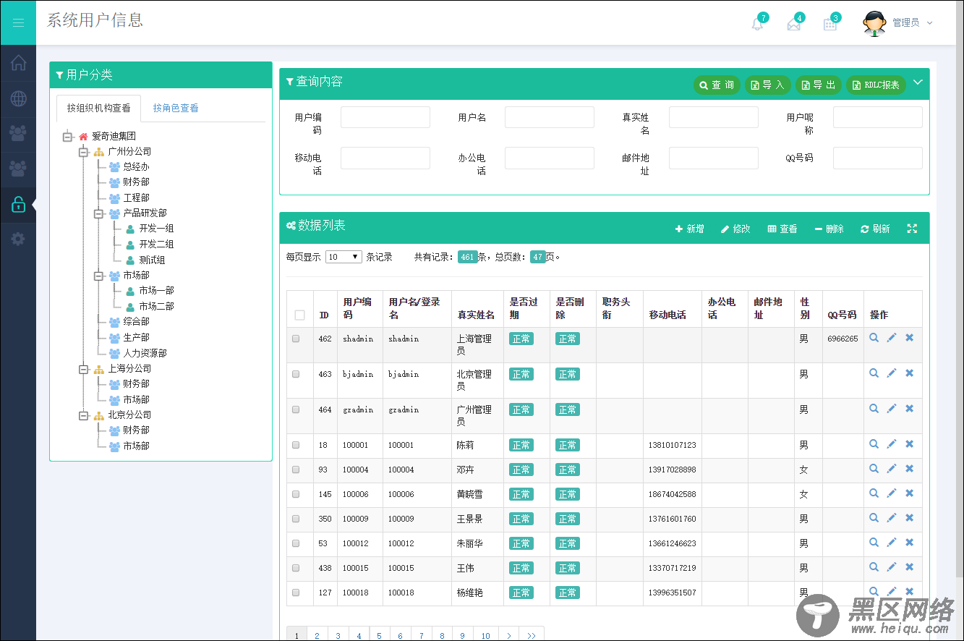
Task: Click 刷新 to refresh the list
Action: (x=875, y=229)
